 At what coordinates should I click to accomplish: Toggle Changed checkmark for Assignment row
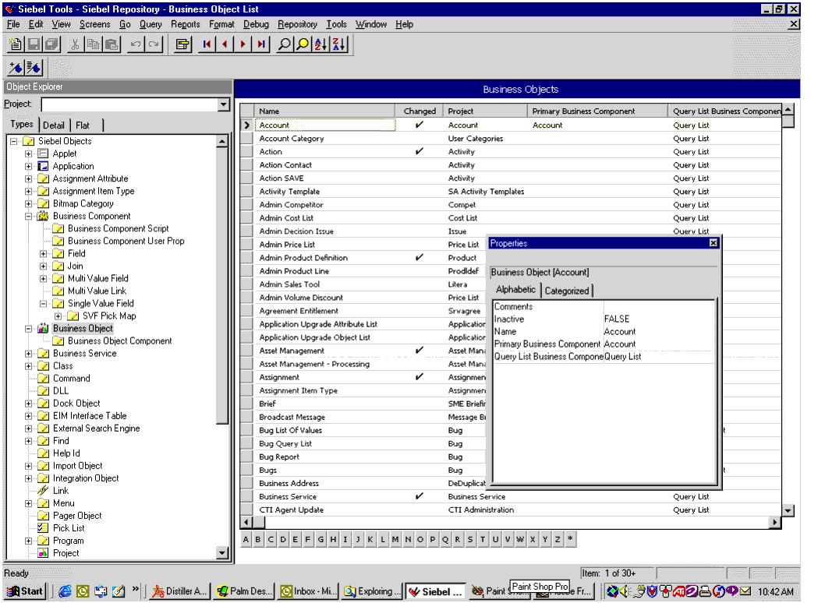[420, 377]
